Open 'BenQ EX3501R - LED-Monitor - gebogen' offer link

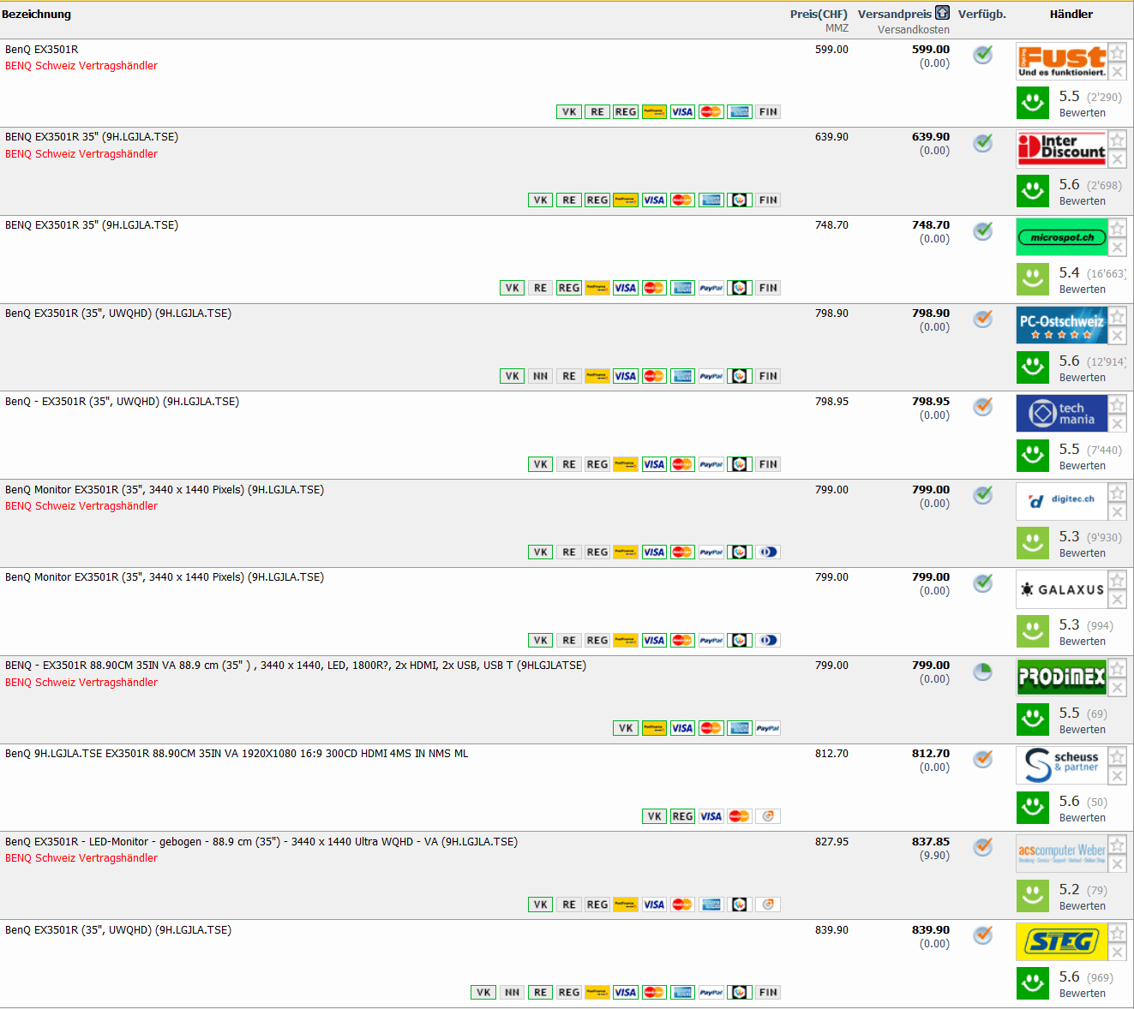tap(261, 842)
